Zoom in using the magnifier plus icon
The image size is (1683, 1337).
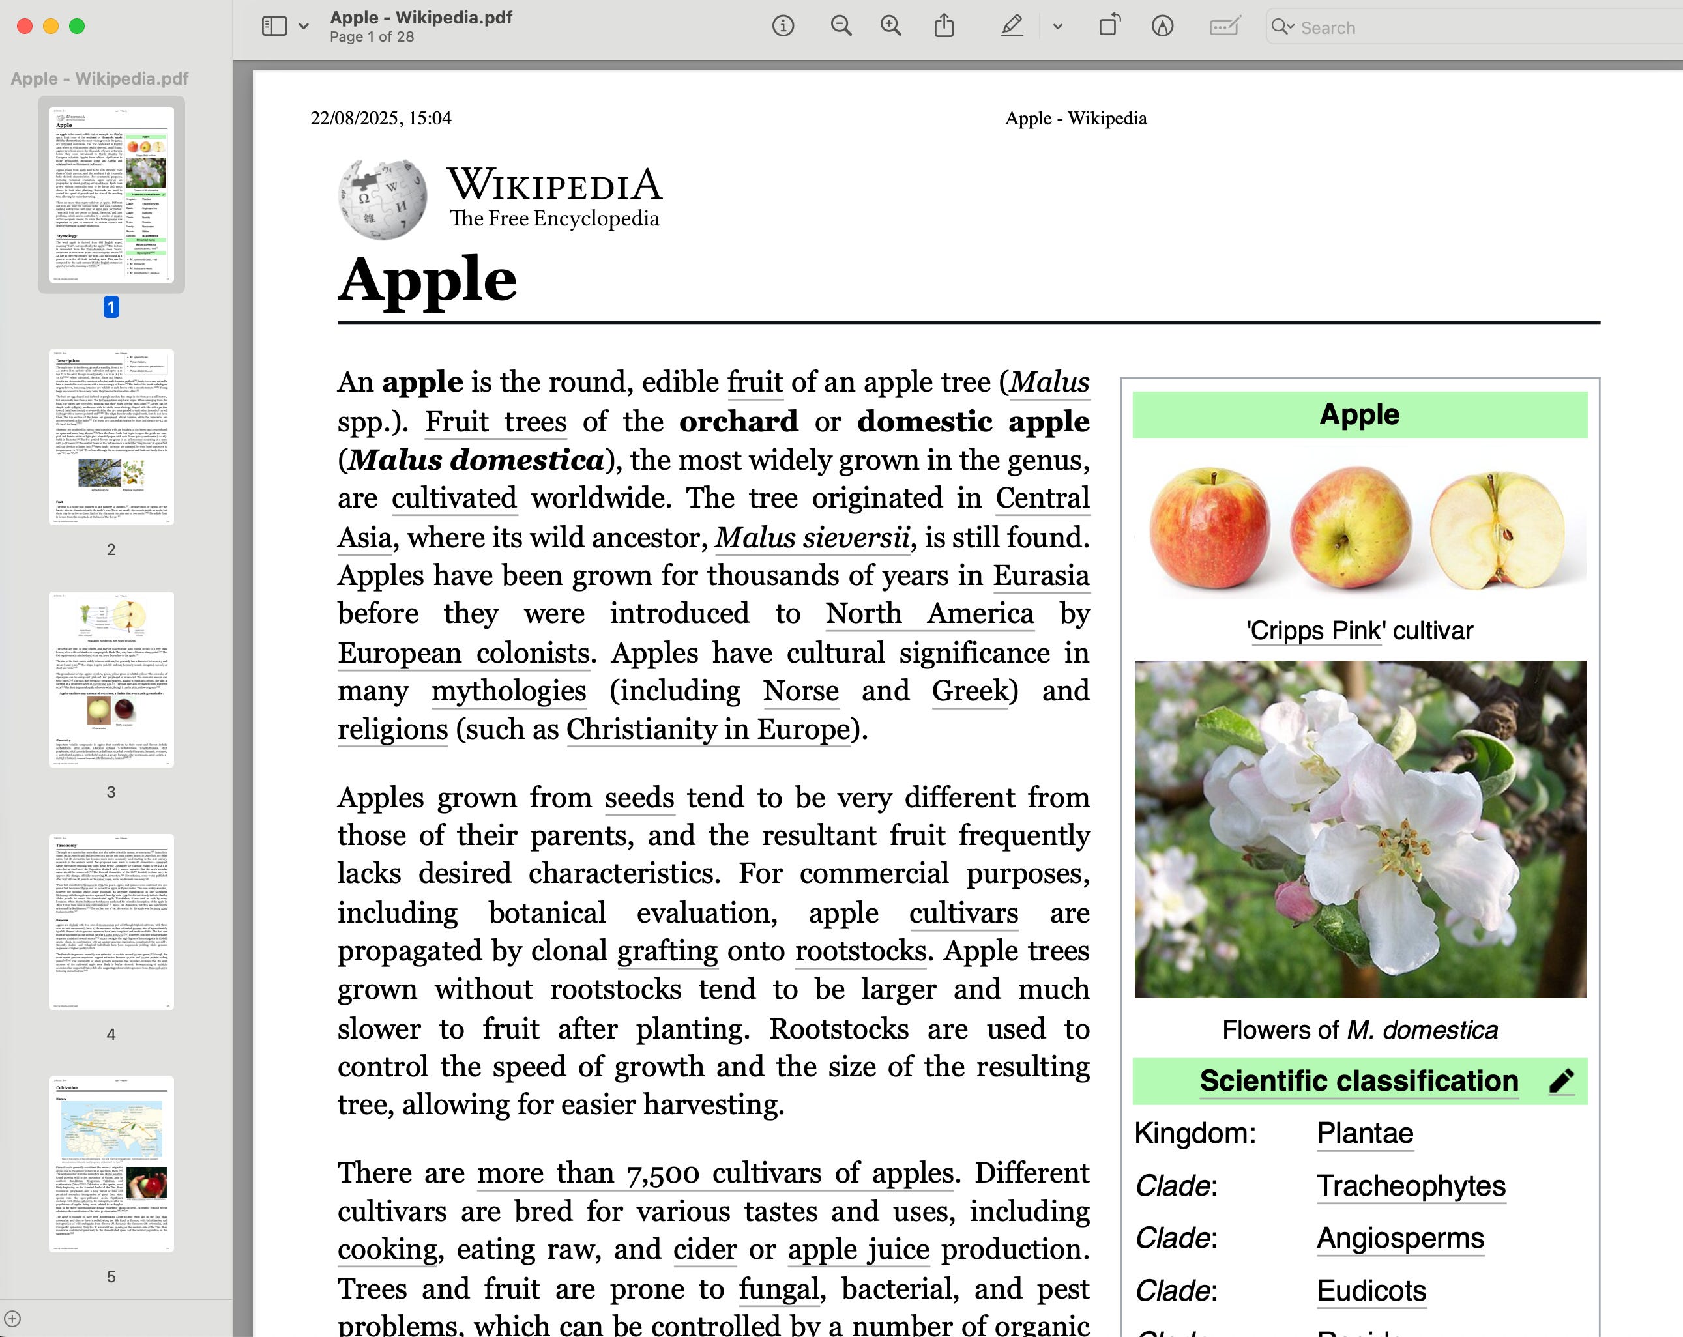pyautogui.click(x=890, y=27)
